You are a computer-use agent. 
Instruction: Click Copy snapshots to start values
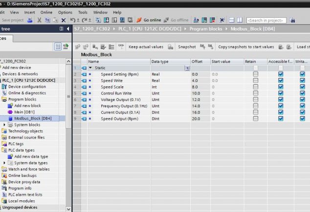click(x=246, y=47)
